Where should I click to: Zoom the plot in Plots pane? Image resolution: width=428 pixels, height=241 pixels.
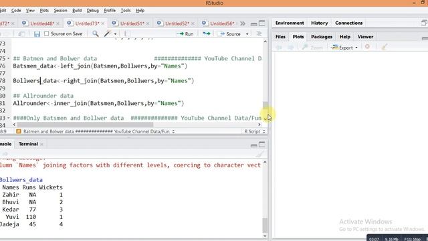point(312,48)
